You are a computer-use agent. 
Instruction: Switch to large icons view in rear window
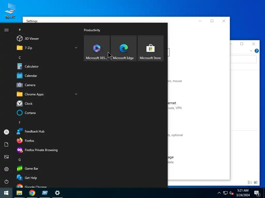(256, 182)
